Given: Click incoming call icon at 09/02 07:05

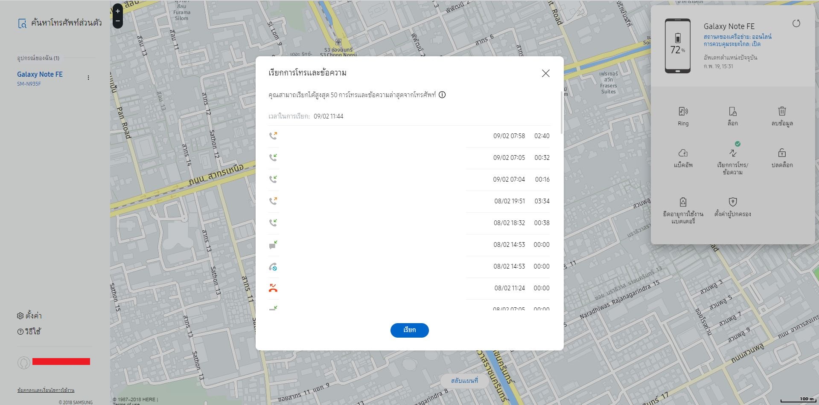Looking at the screenshot, I should pyautogui.click(x=273, y=157).
